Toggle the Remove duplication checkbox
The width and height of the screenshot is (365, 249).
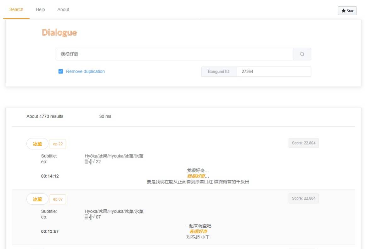click(x=61, y=71)
